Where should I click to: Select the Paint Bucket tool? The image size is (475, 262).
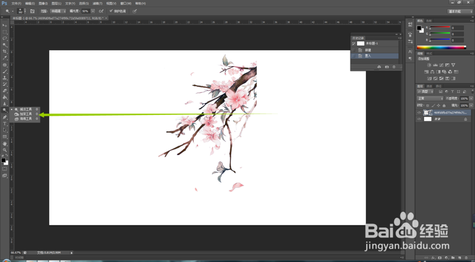tap(5, 97)
